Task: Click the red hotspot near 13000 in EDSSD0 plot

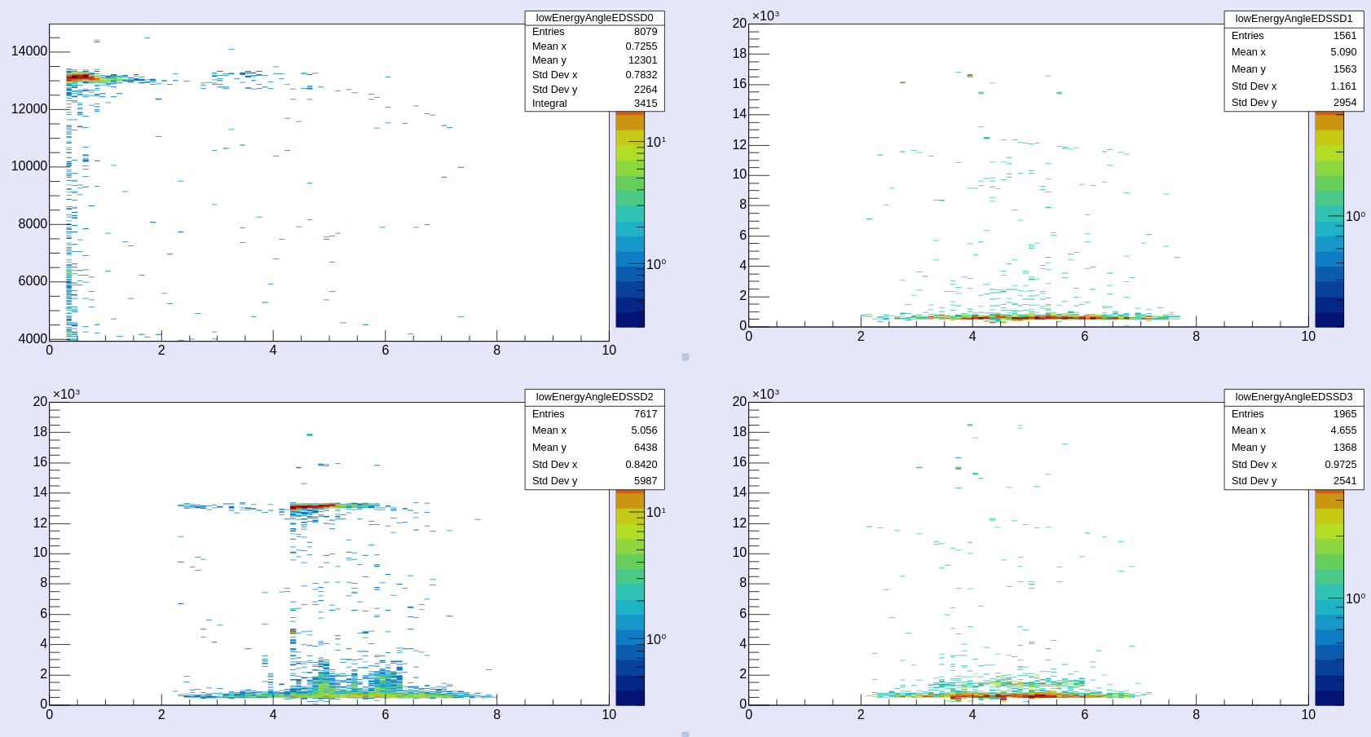Action: point(80,77)
